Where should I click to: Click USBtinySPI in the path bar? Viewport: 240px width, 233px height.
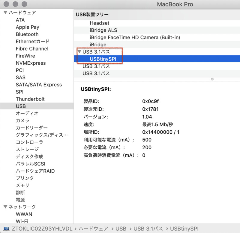click(x=184, y=229)
